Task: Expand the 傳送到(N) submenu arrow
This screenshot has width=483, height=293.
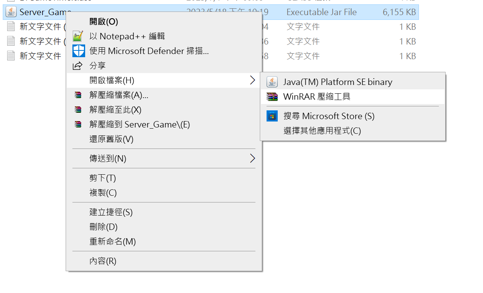Action: tap(252, 158)
